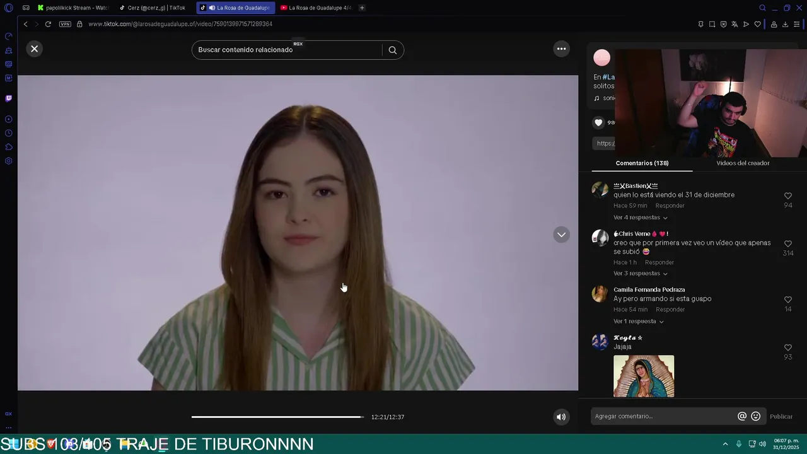This screenshot has width=807, height=454.
Task: Switch to La Rosa de Guadalupe YouTube tab
Action: [x=315, y=8]
